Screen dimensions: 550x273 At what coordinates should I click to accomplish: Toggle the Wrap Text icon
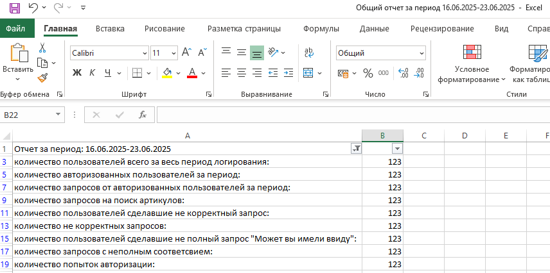309,53
